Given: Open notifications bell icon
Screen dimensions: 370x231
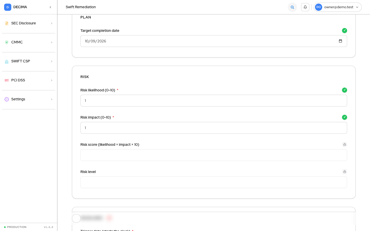Looking at the screenshot, I should click(x=305, y=7).
